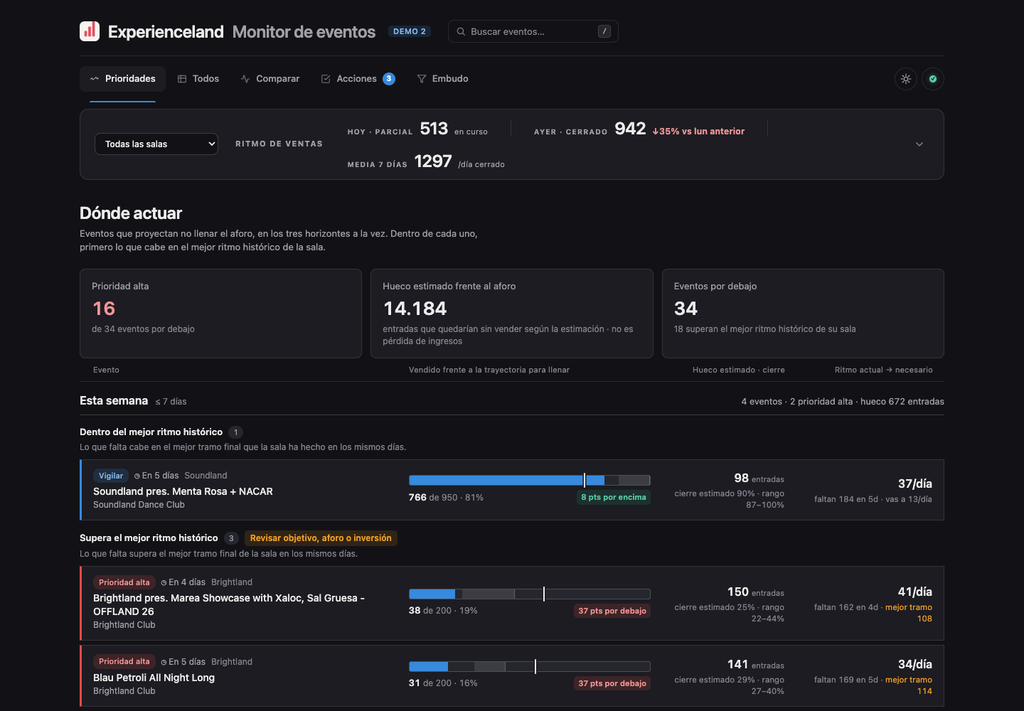Focus the Buscar eventos search field
Image resolution: width=1024 pixels, height=711 pixels.
533,31
